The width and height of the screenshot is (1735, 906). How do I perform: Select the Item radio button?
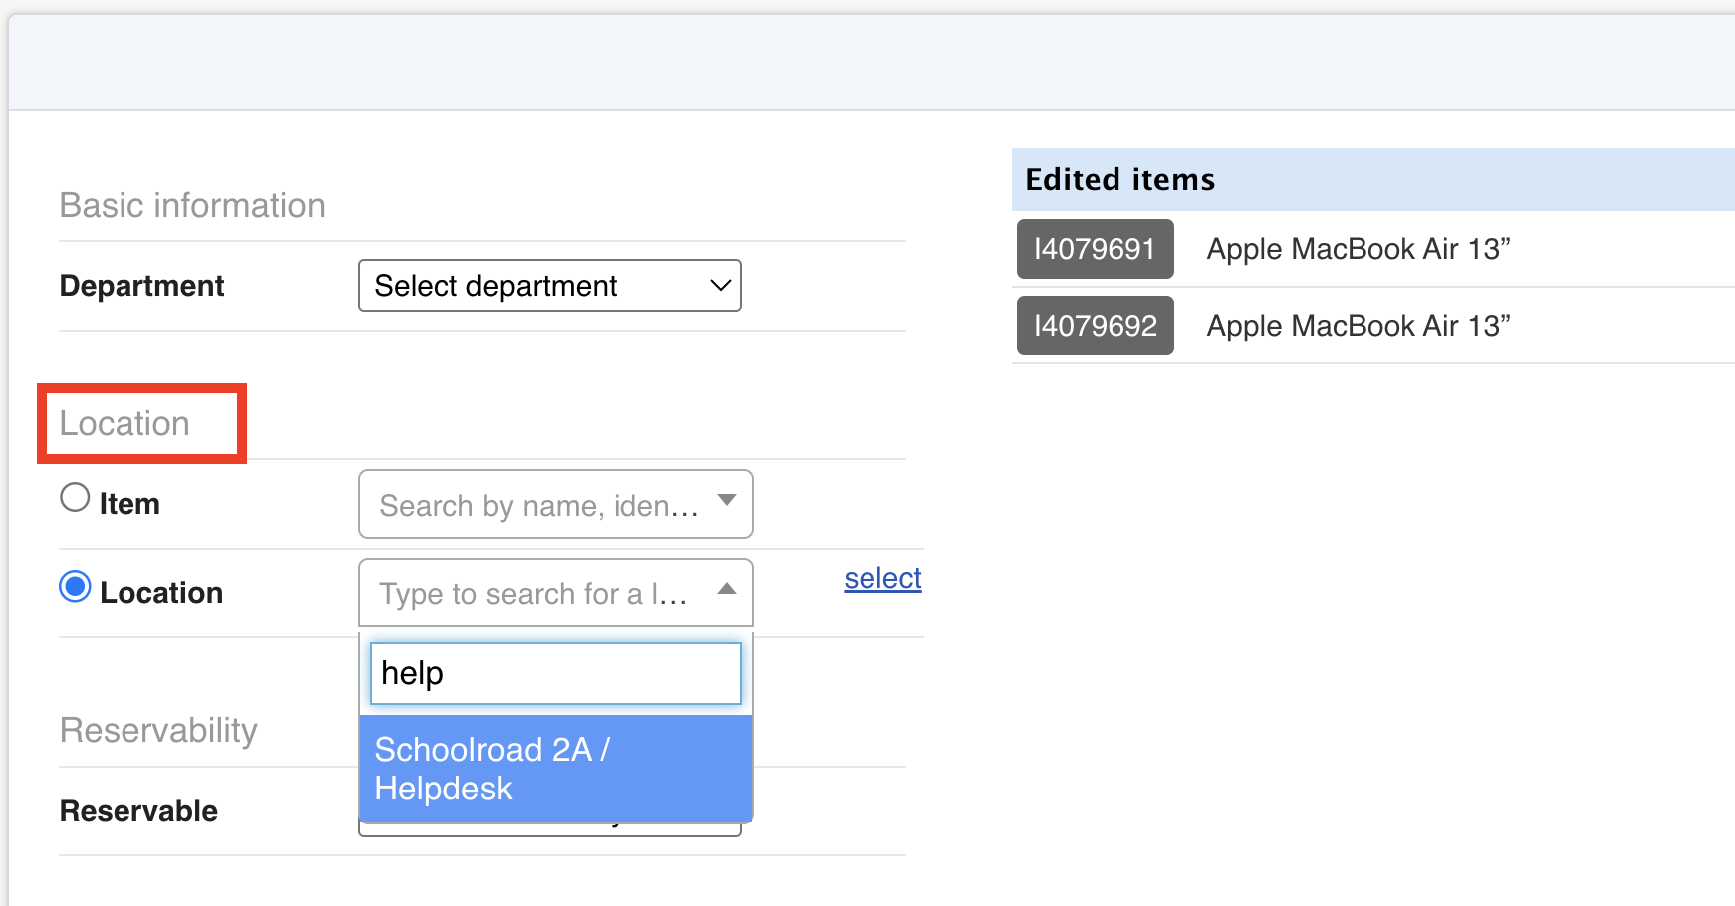(75, 497)
